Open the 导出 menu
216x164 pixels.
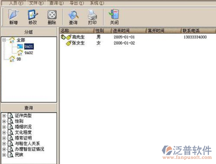[77, 3]
